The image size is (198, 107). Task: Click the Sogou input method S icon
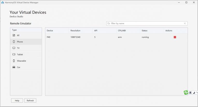186,92
